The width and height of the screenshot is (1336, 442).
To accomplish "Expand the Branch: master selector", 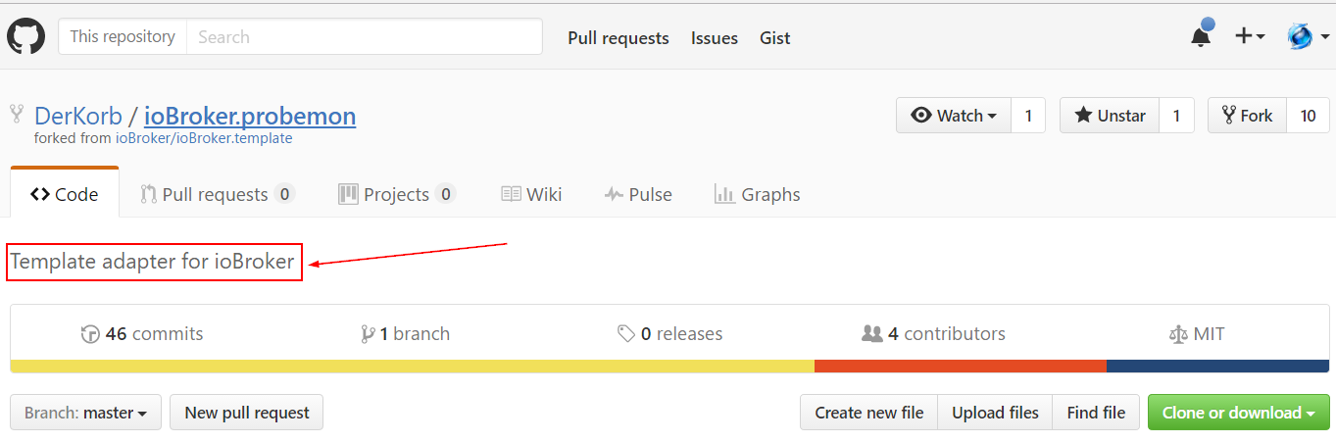I will (x=86, y=413).
